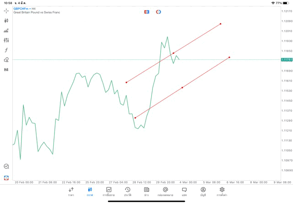293x204 pixels.
Task: Open the ข่าว news tab
Action: pos(146,192)
